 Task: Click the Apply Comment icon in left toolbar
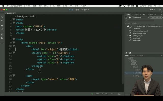point(2,34)
